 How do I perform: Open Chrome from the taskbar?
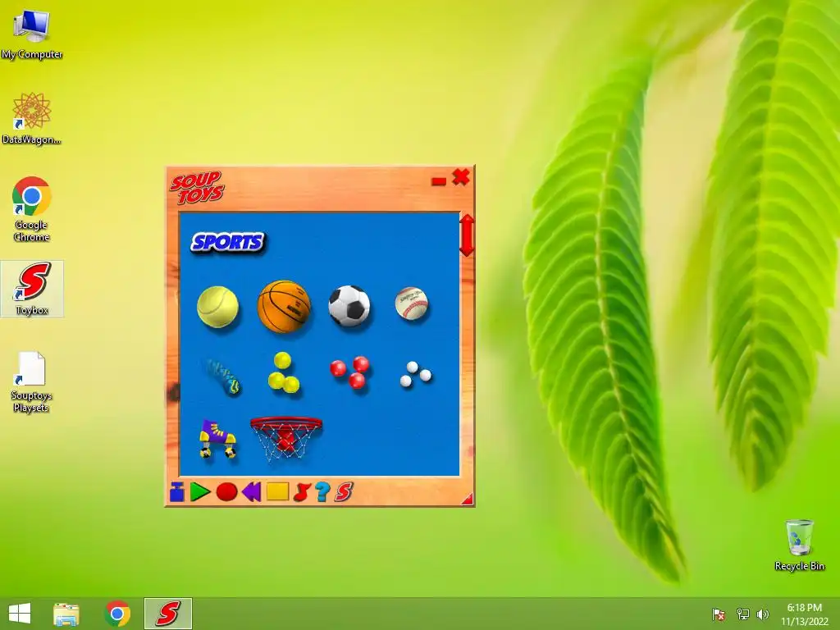(117, 614)
